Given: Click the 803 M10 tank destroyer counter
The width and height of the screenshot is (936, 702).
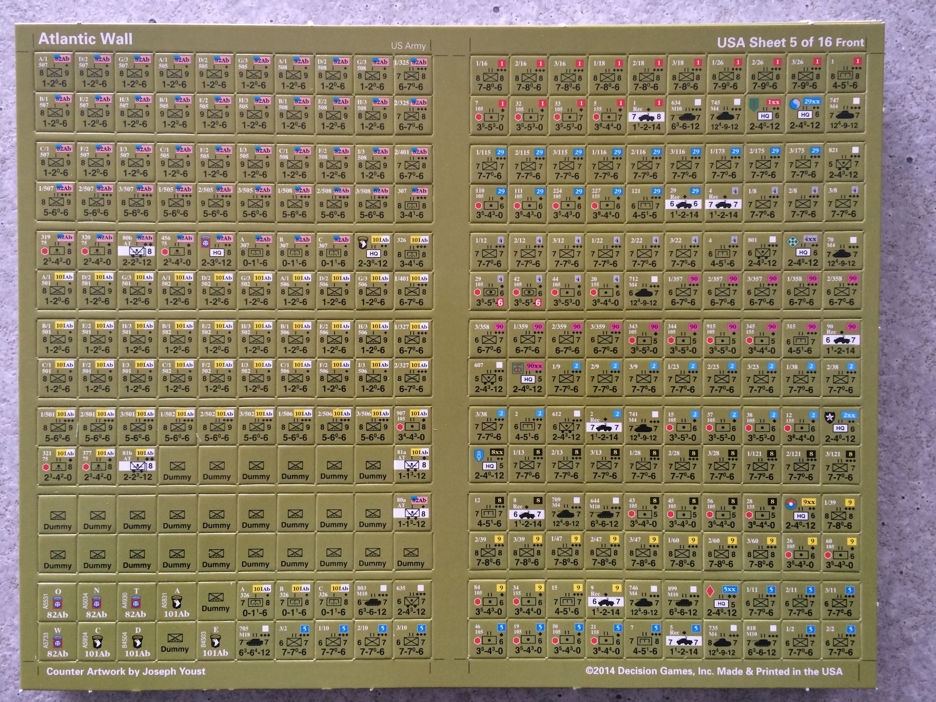Looking at the screenshot, I should coord(373,601).
